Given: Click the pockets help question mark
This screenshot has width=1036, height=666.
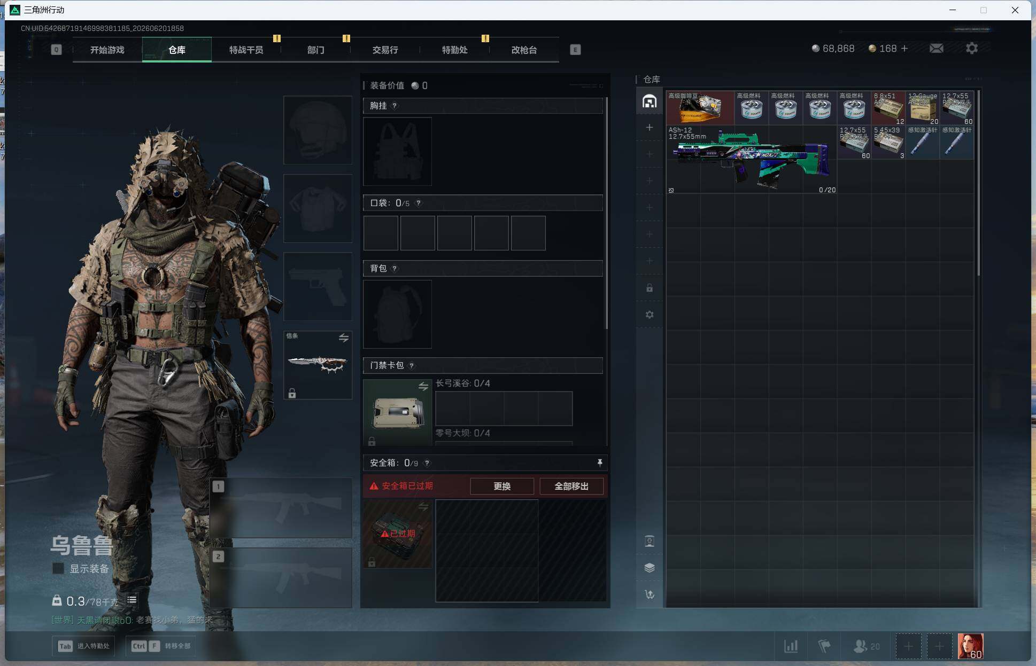Looking at the screenshot, I should pos(418,203).
